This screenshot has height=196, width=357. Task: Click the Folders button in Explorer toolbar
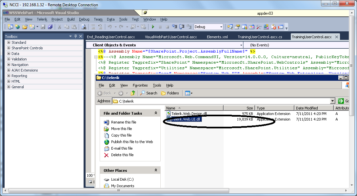tap(170, 93)
